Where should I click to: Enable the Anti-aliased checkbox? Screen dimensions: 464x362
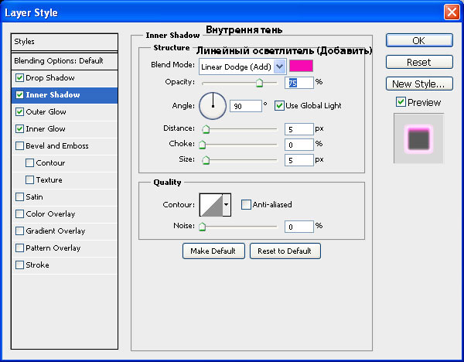pyautogui.click(x=246, y=204)
